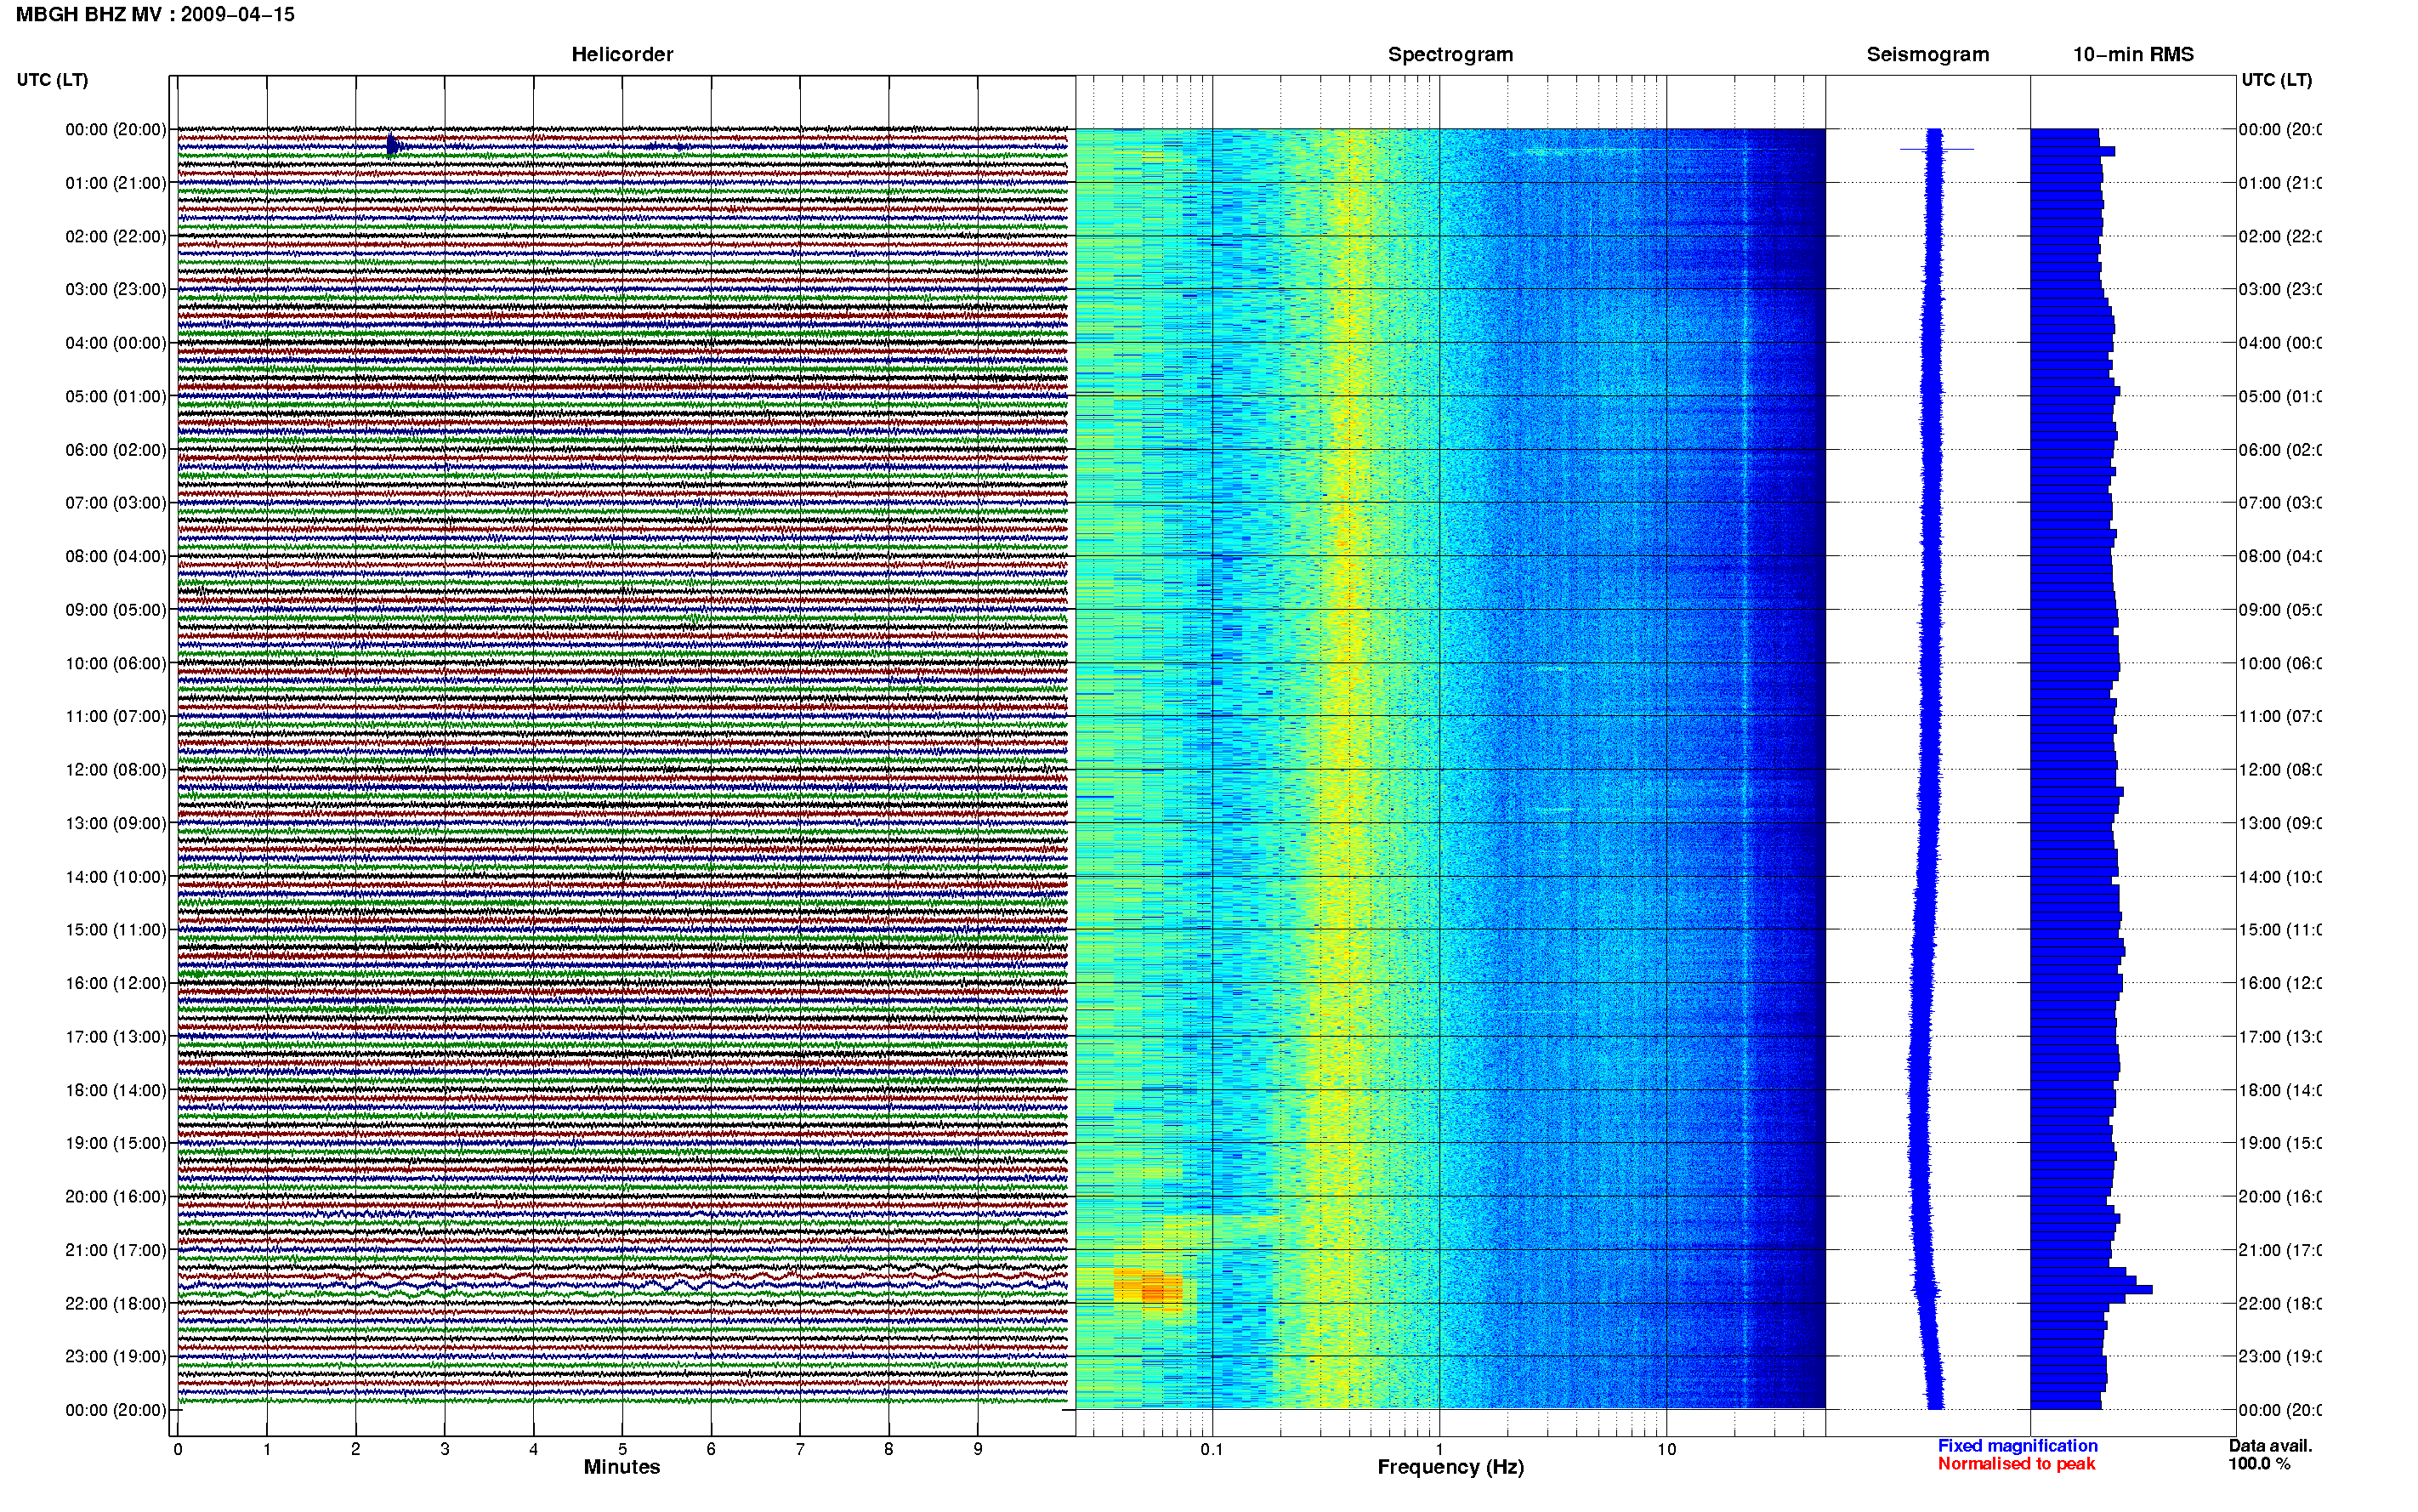Viewport: 2418px width, 1512px height.
Task: Click the left 15:00 (11:00) time label
Action: 116,929
